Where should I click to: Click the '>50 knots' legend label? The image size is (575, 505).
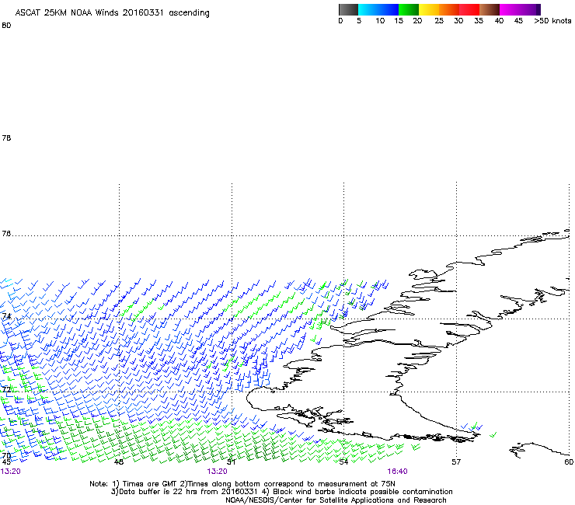552,21
